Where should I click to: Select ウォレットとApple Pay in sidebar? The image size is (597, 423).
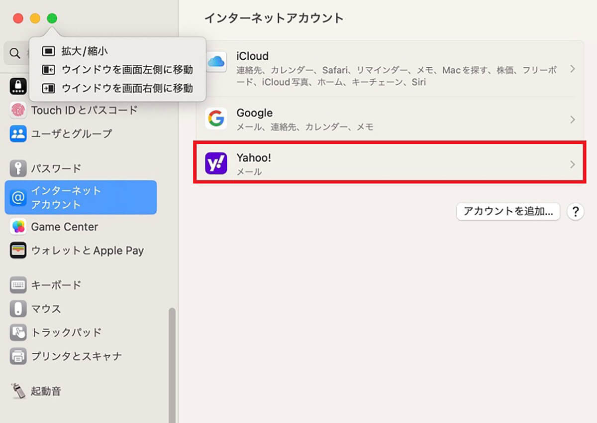[x=81, y=251]
